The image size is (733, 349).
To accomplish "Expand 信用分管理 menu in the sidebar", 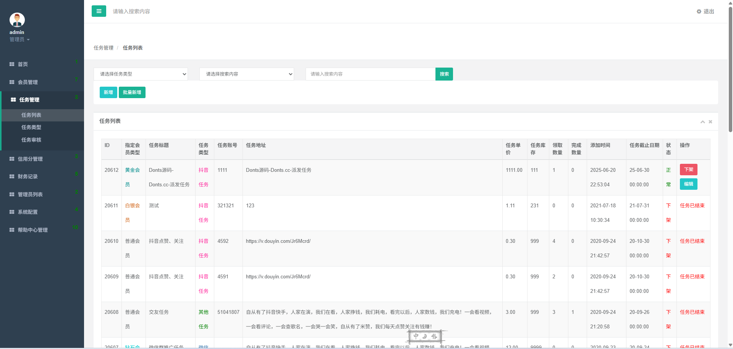I will [42, 159].
